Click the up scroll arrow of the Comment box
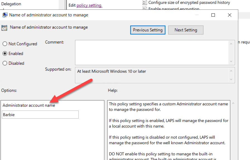The height and width of the screenshot is (160, 250). [231, 43]
